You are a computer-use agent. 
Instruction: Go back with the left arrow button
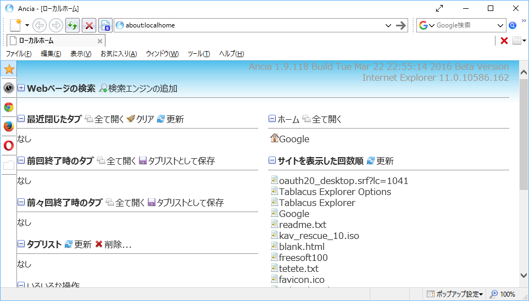[x=40, y=25]
